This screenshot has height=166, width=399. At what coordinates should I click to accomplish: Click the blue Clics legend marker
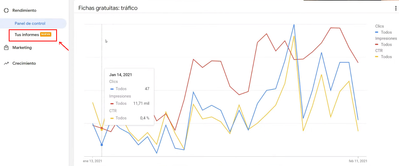pos(377,32)
